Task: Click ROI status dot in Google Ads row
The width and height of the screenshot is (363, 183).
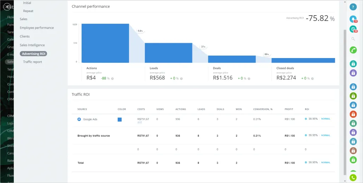Action: click(306, 119)
